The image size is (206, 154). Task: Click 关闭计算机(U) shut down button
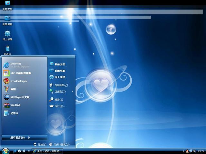[59, 144]
